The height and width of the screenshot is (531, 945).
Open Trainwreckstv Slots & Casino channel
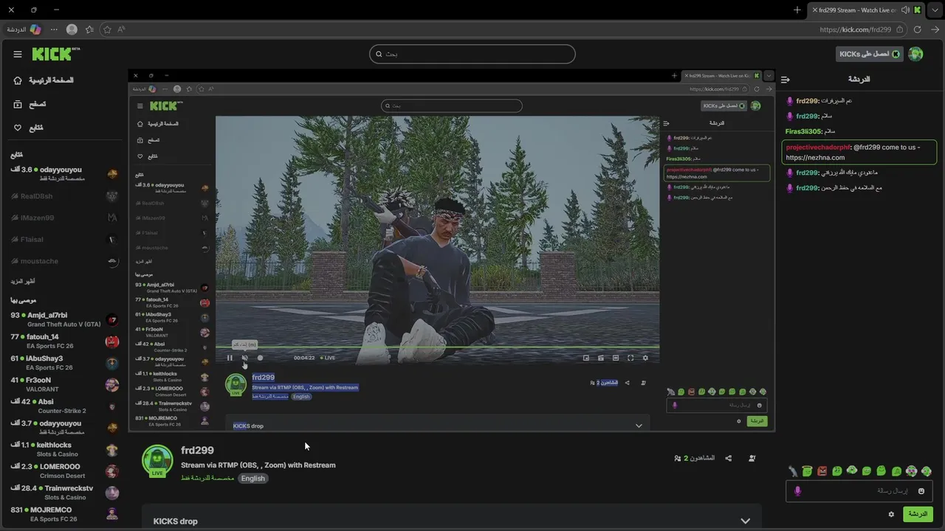64,493
